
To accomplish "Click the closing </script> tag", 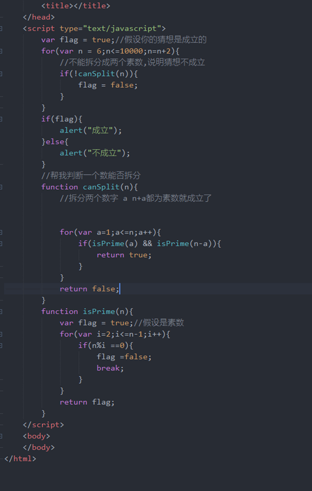I will (44, 424).
